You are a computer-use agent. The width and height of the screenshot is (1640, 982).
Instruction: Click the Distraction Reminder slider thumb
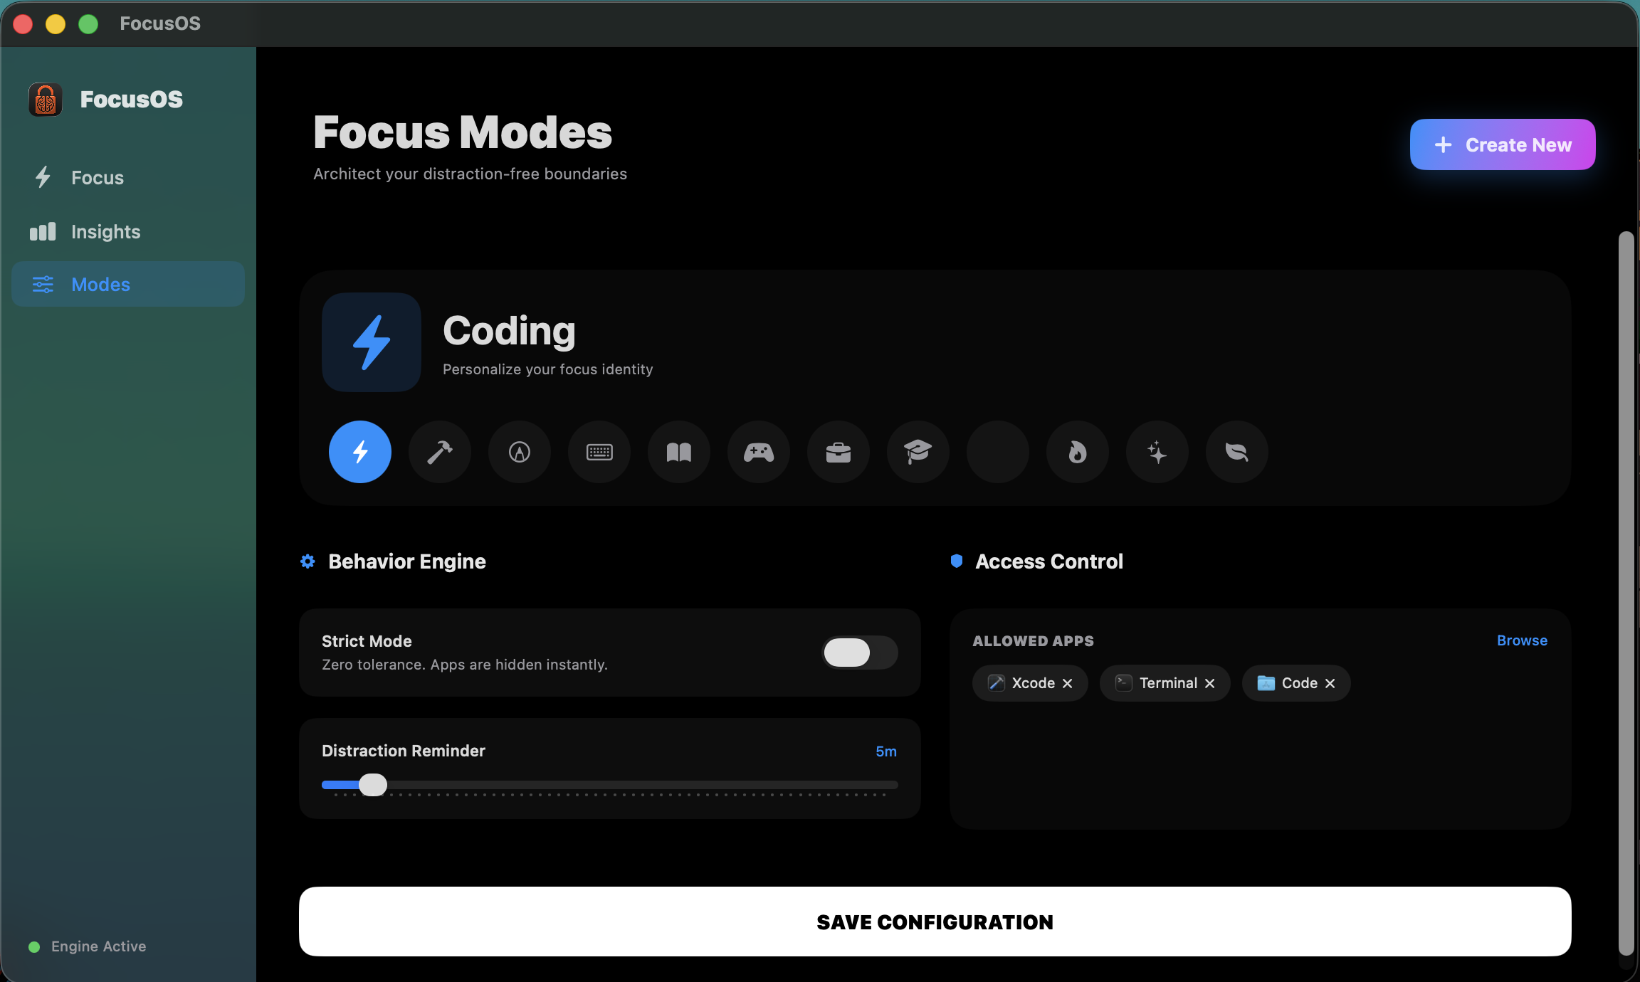pyautogui.click(x=373, y=785)
